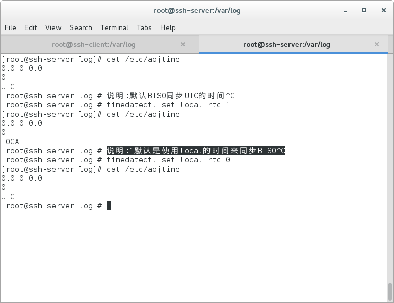The image size is (394, 303).
Task: Open the Edit menu
Action: pos(31,27)
